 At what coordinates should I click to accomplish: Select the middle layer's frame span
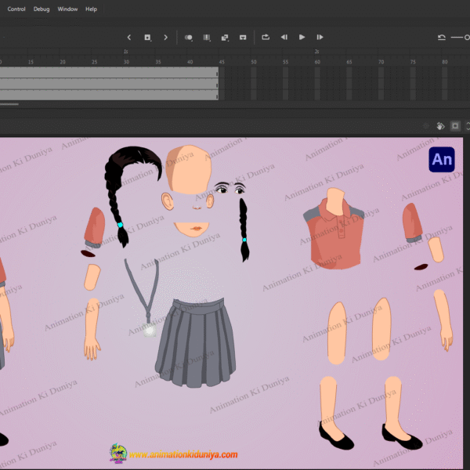click(109, 84)
